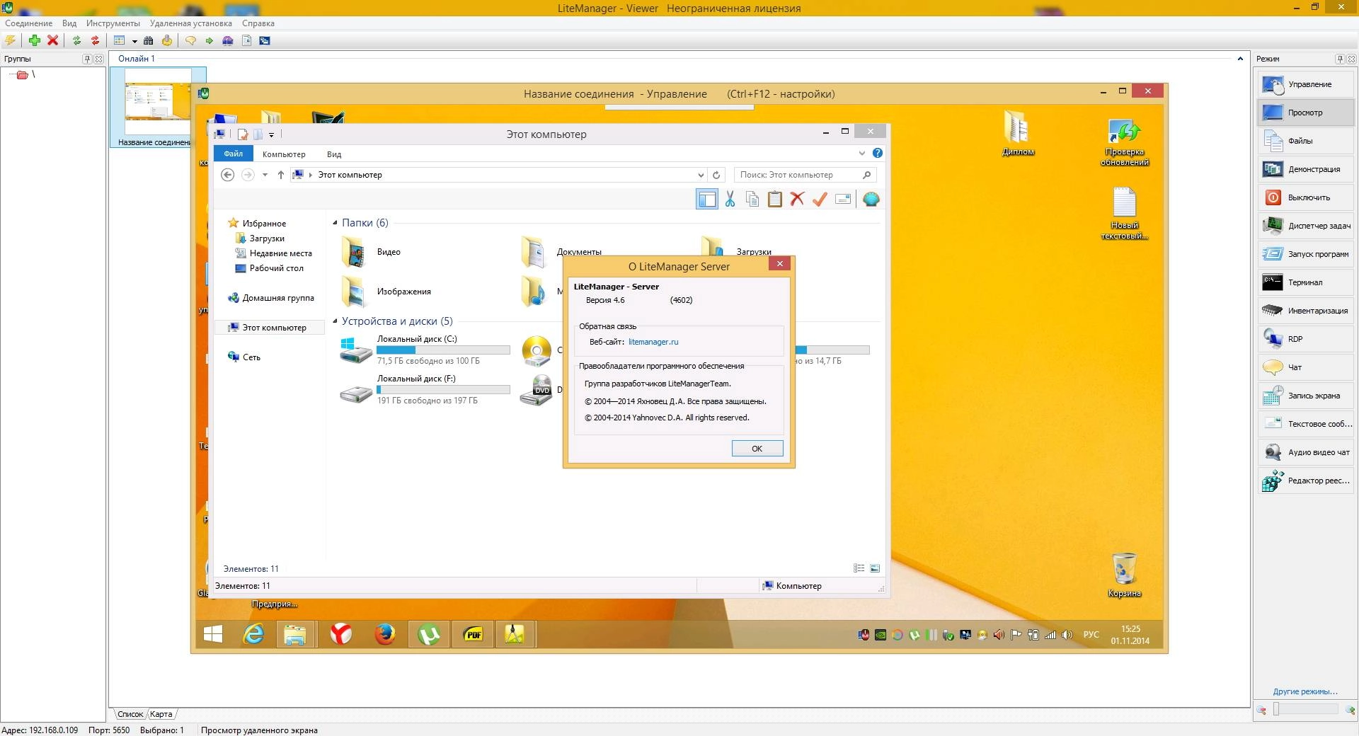Collapse the Онлайн 1 group chevron
This screenshot has height=736, width=1359.
pos(1240,59)
